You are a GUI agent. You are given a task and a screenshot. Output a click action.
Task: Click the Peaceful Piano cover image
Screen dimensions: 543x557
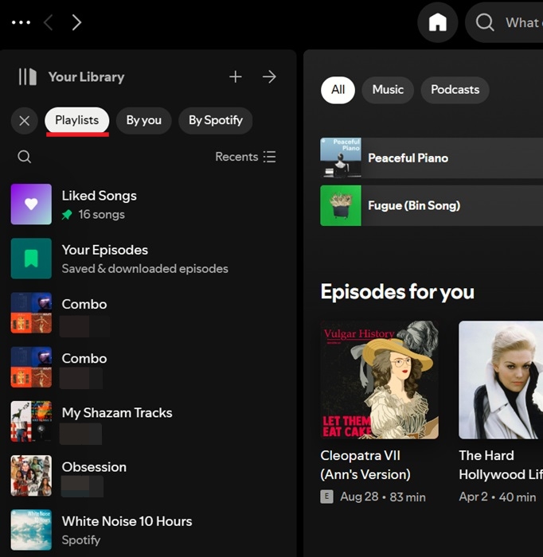point(341,158)
